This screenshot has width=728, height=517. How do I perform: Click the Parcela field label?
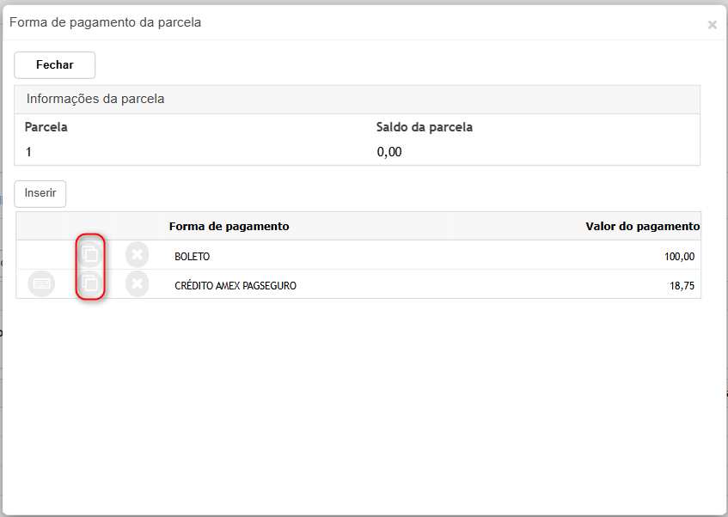coord(46,127)
